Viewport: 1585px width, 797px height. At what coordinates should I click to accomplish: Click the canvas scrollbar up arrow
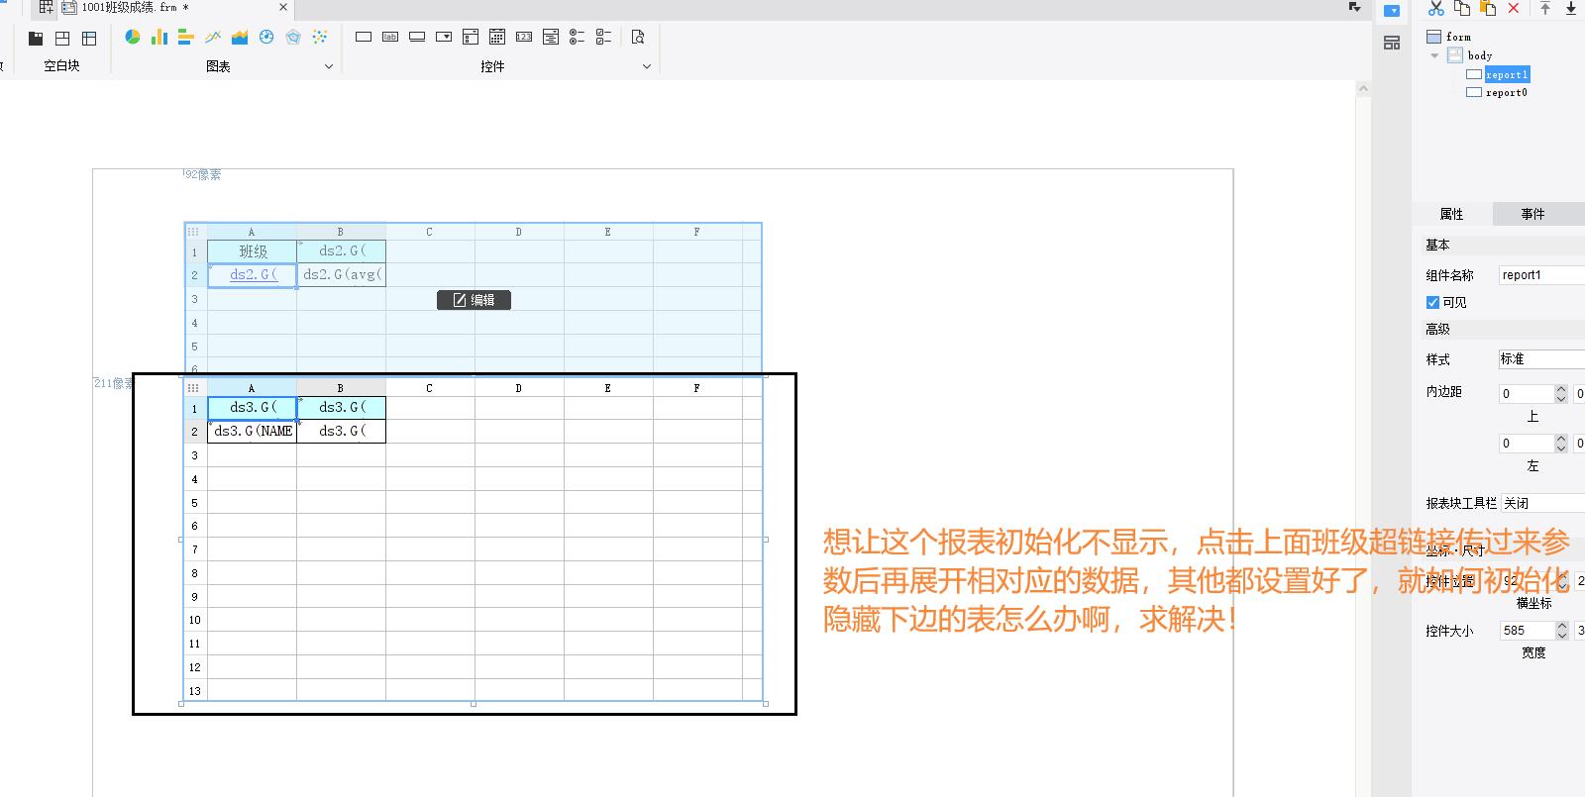pyautogui.click(x=1363, y=88)
